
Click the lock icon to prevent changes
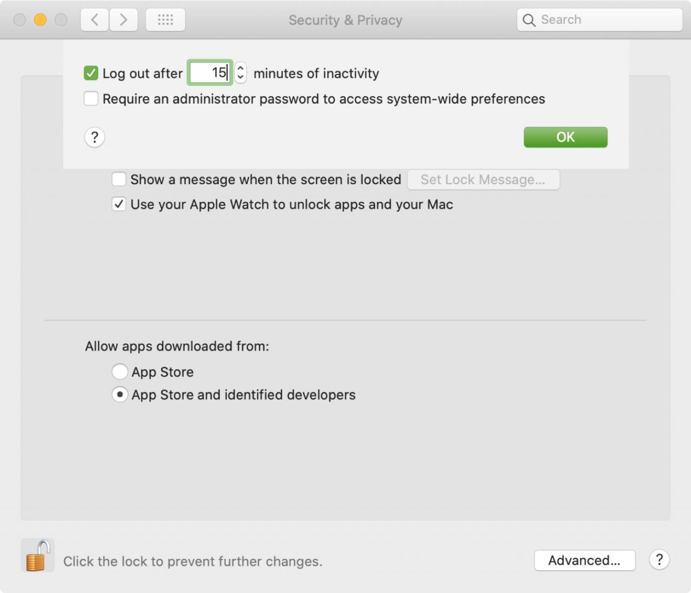pyautogui.click(x=37, y=555)
